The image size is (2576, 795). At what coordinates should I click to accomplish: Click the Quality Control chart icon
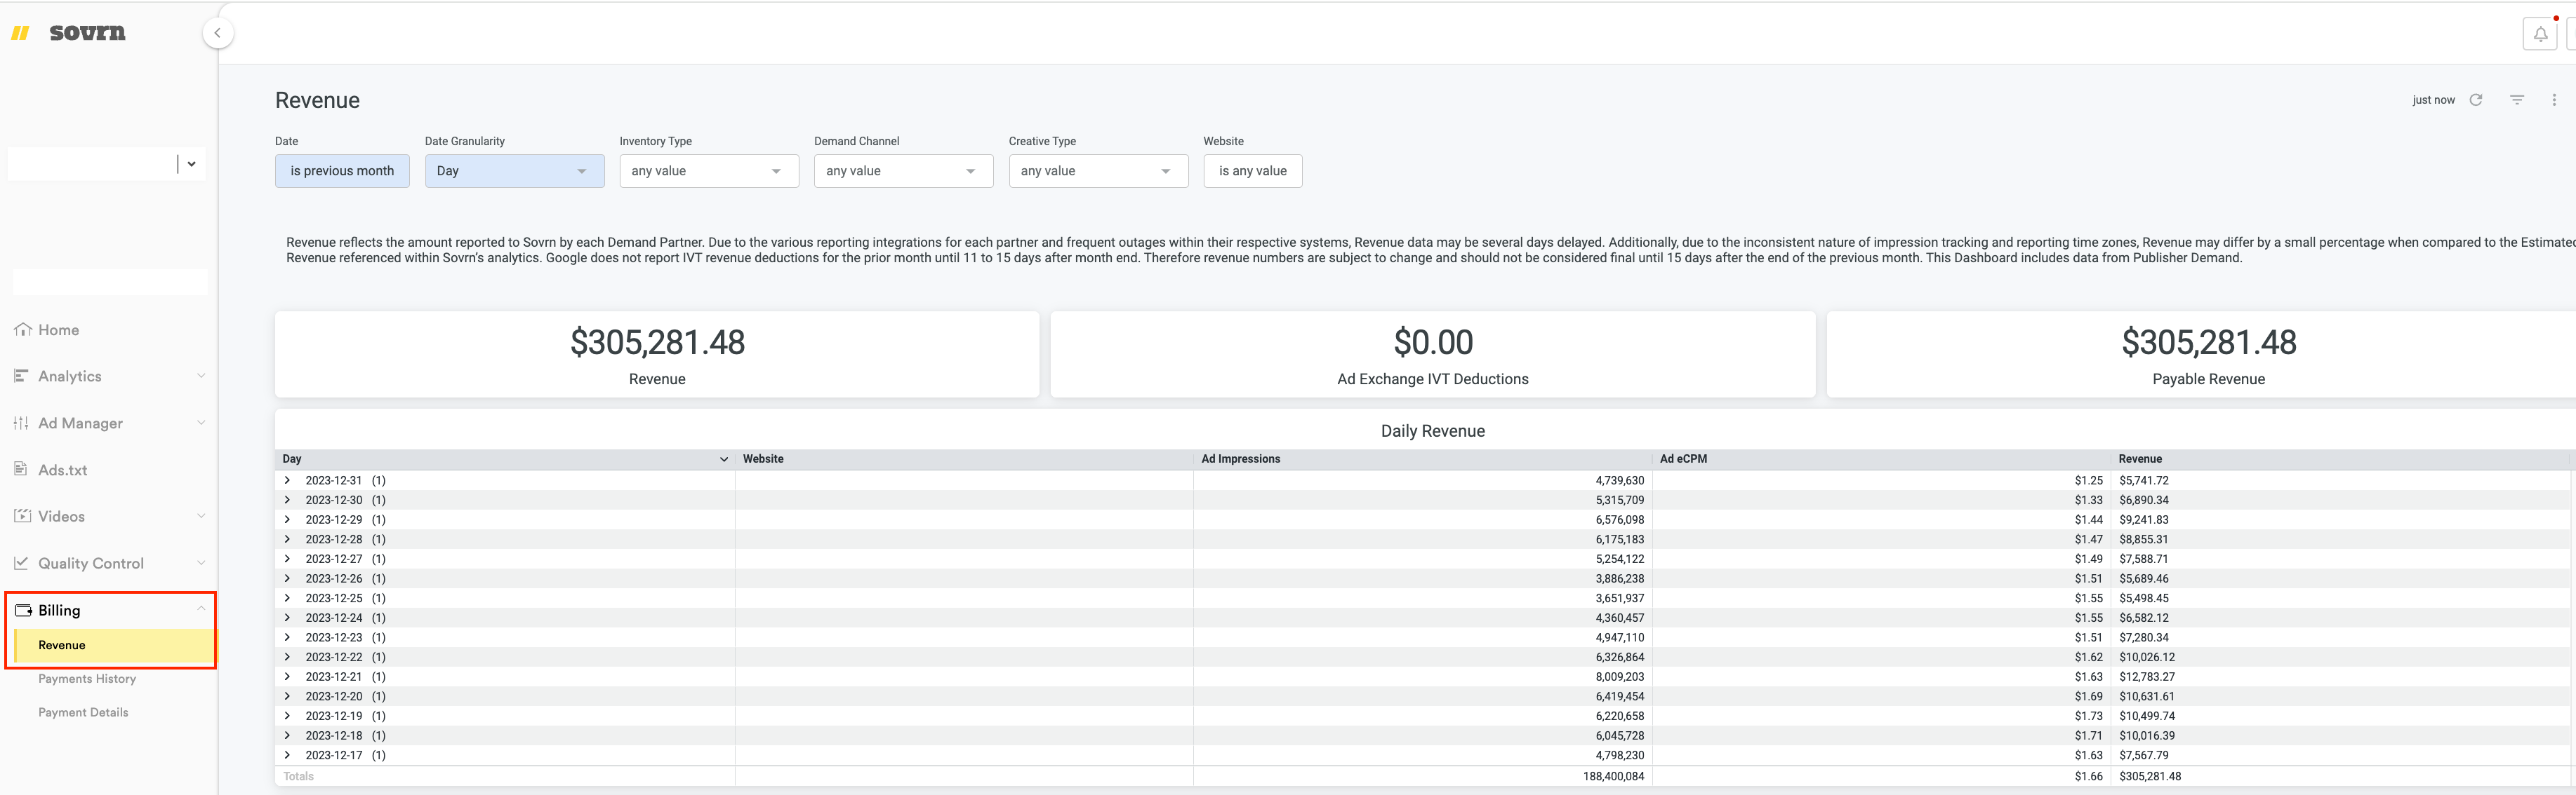[22, 563]
